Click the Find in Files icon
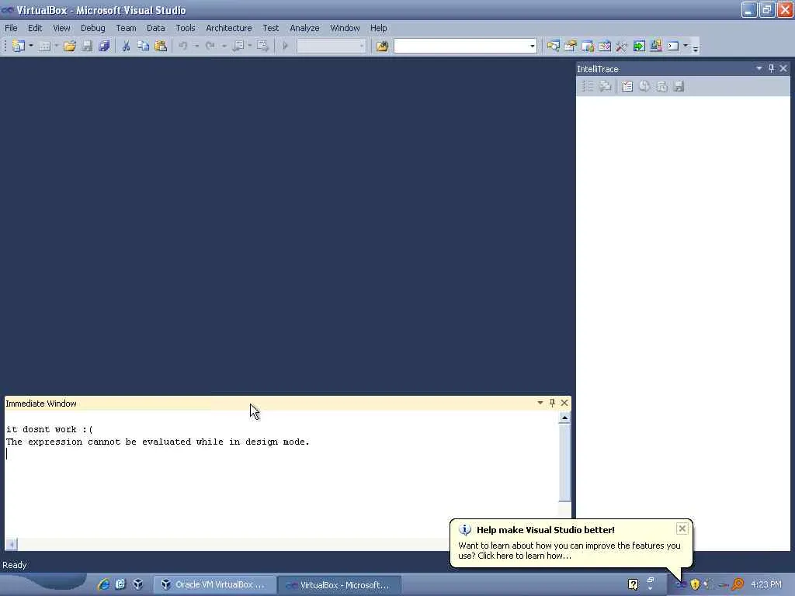Image resolution: width=795 pixels, height=596 pixels. (x=382, y=46)
